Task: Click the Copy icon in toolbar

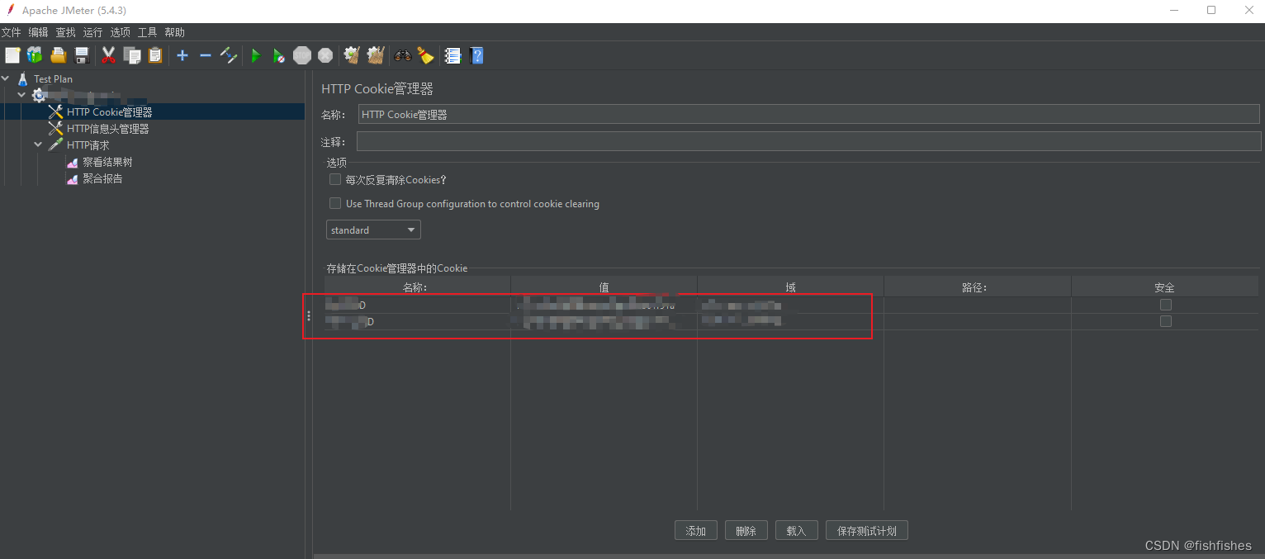Action: click(132, 55)
